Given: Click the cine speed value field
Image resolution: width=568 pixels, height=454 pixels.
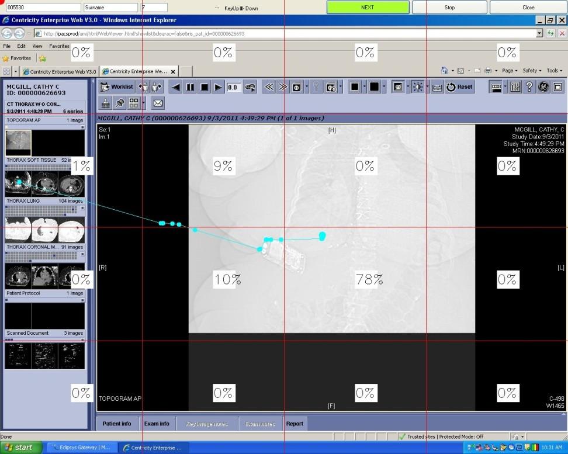Looking at the screenshot, I should tap(233, 87).
